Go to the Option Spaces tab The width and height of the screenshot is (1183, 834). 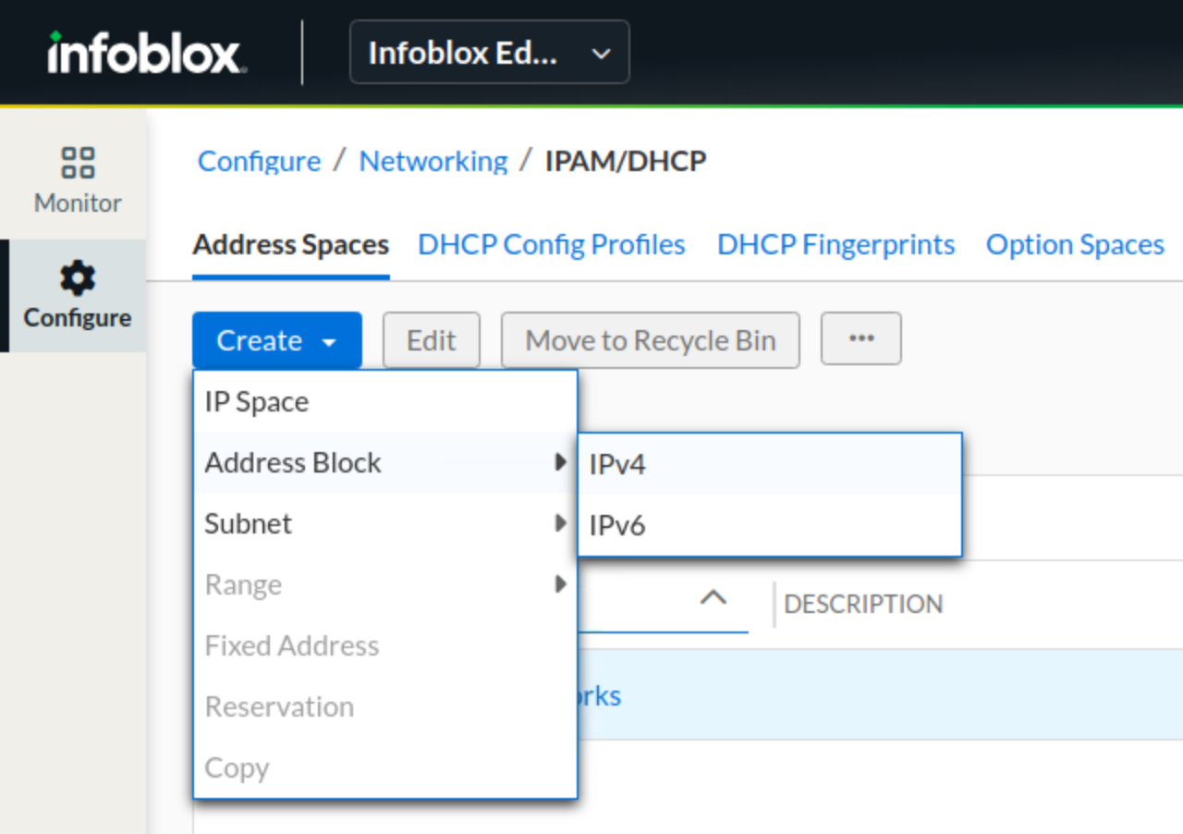coord(1075,245)
